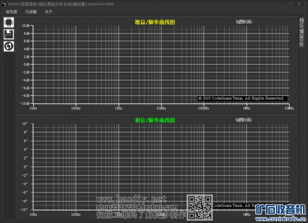Click the www.haodiy.net watermark text
This screenshot has height=223, width=308.
pos(132,199)
